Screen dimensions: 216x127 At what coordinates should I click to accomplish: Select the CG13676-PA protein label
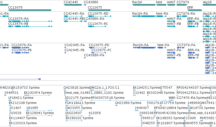tap(22, 45)
